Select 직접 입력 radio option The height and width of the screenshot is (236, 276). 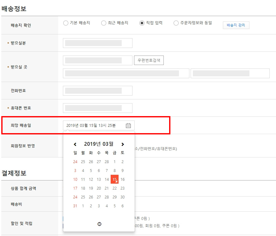142,23
